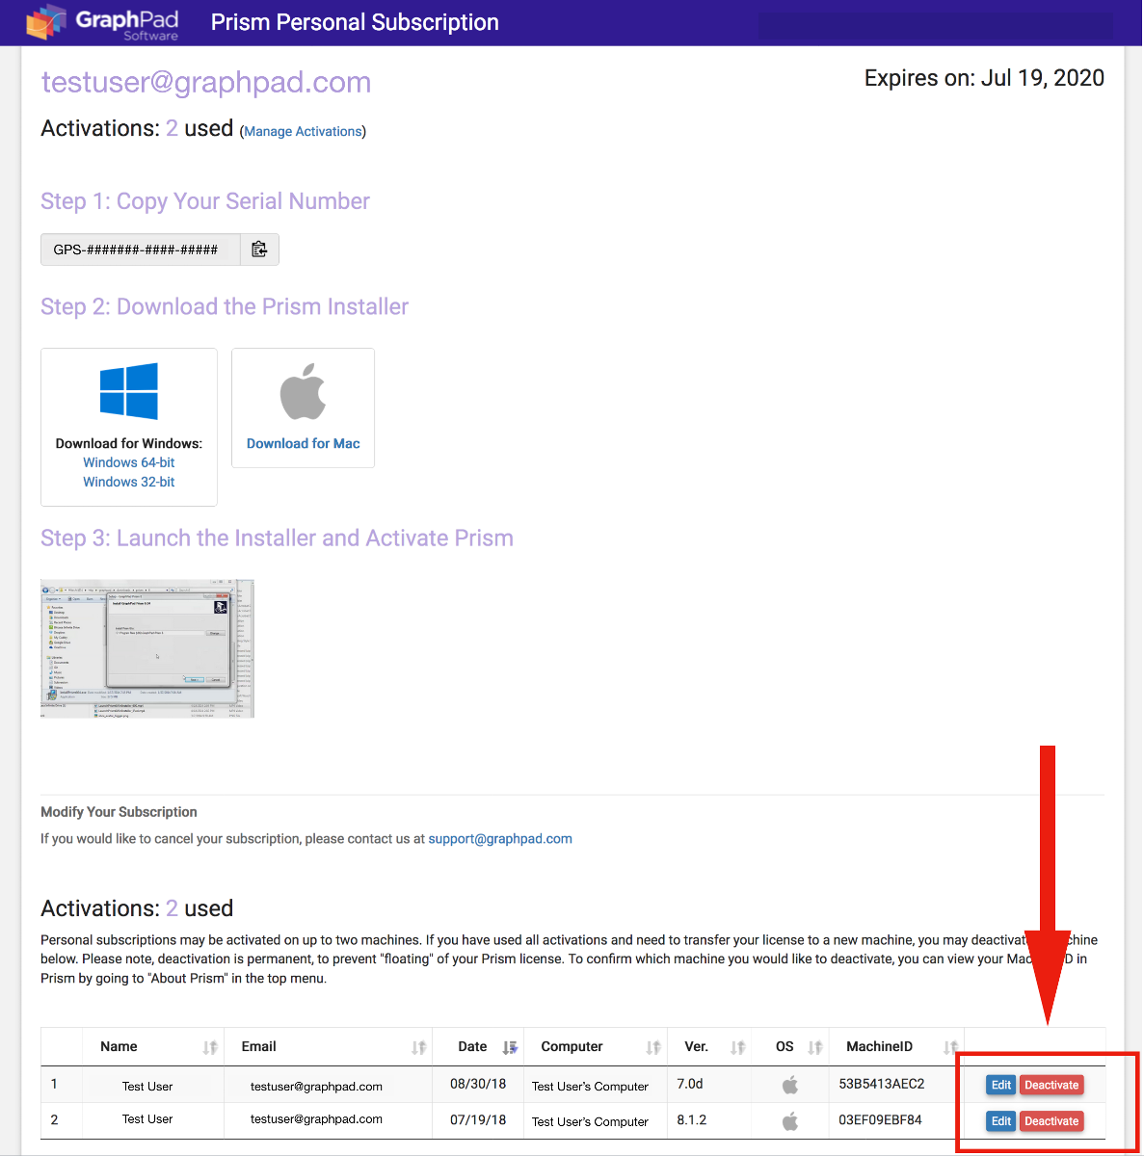The image size is (1144, 1156).
Task: Open the Manage Activations link
Action: click(x=303, y=132)
